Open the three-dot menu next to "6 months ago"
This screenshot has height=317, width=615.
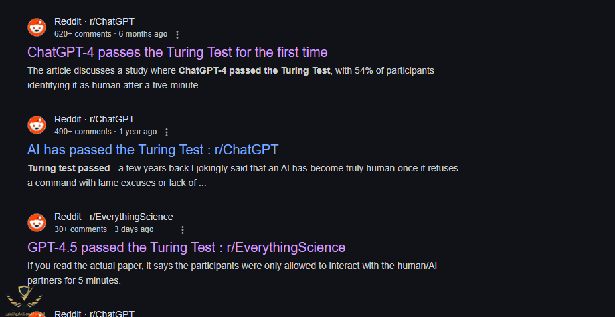click(x=177, y=34)
